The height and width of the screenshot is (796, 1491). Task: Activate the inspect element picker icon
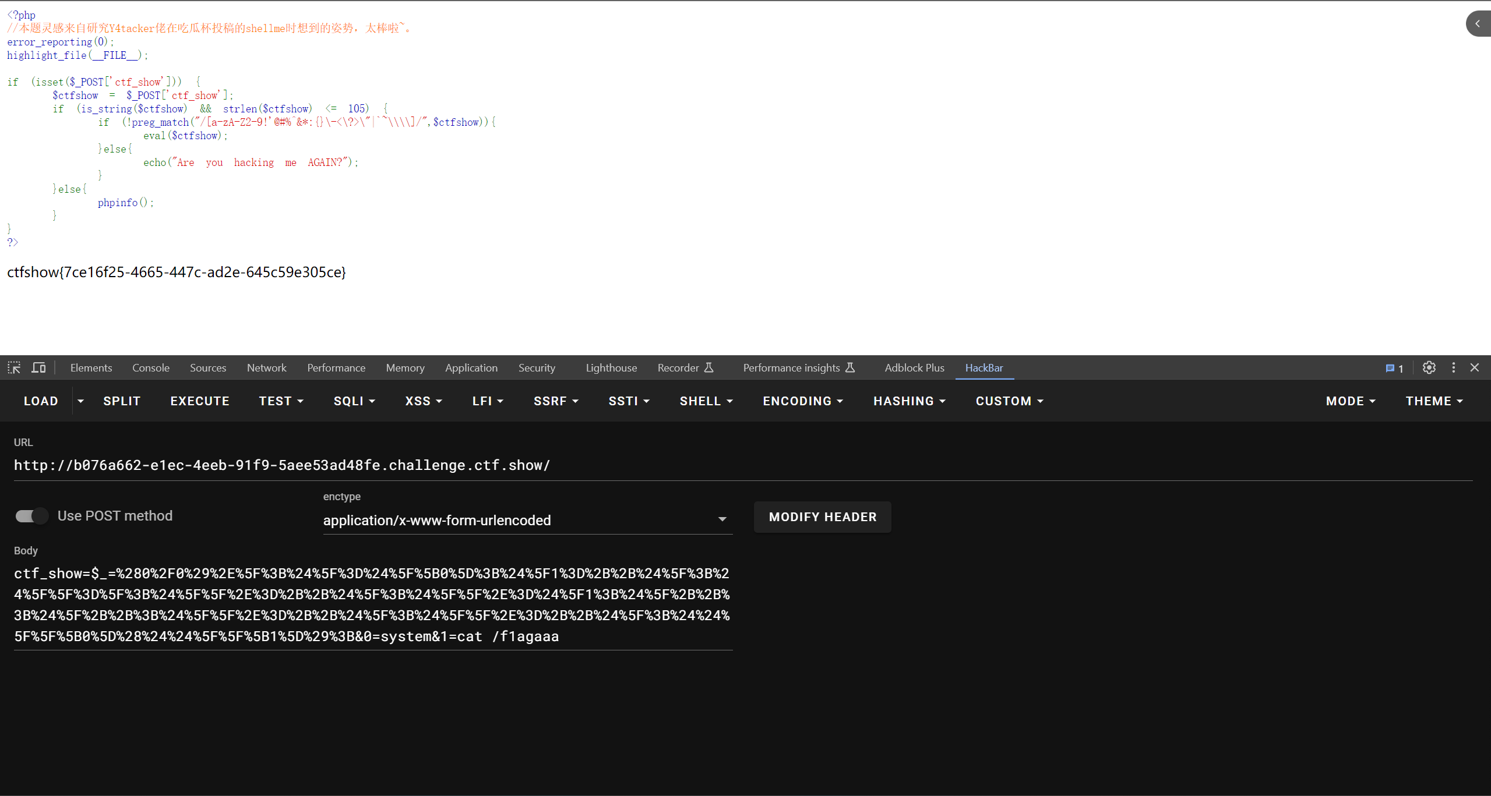(x=14, y=367)
